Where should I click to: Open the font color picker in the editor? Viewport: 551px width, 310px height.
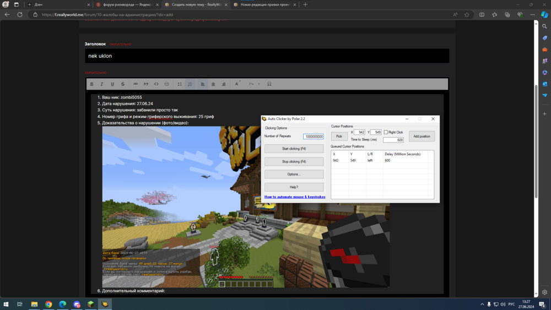[237, 84]
